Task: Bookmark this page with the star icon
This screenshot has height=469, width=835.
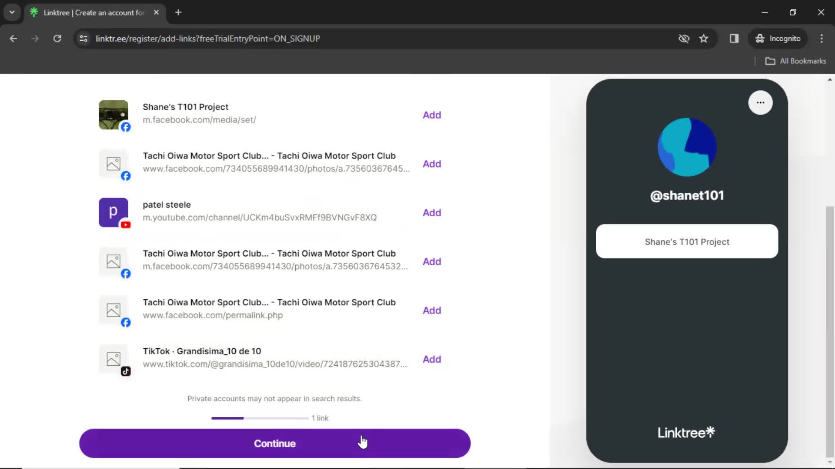Action: tap(704, 39)
